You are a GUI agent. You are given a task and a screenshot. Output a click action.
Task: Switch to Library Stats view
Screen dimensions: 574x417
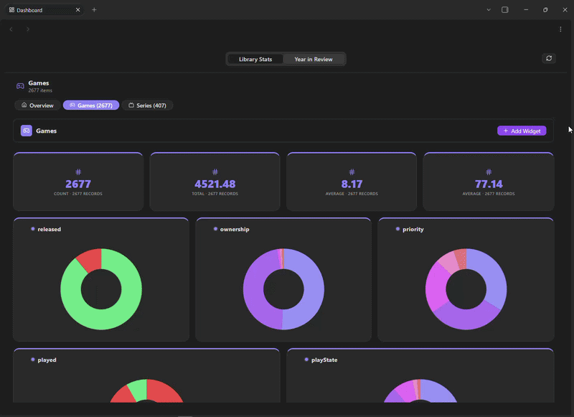(255, 59)
